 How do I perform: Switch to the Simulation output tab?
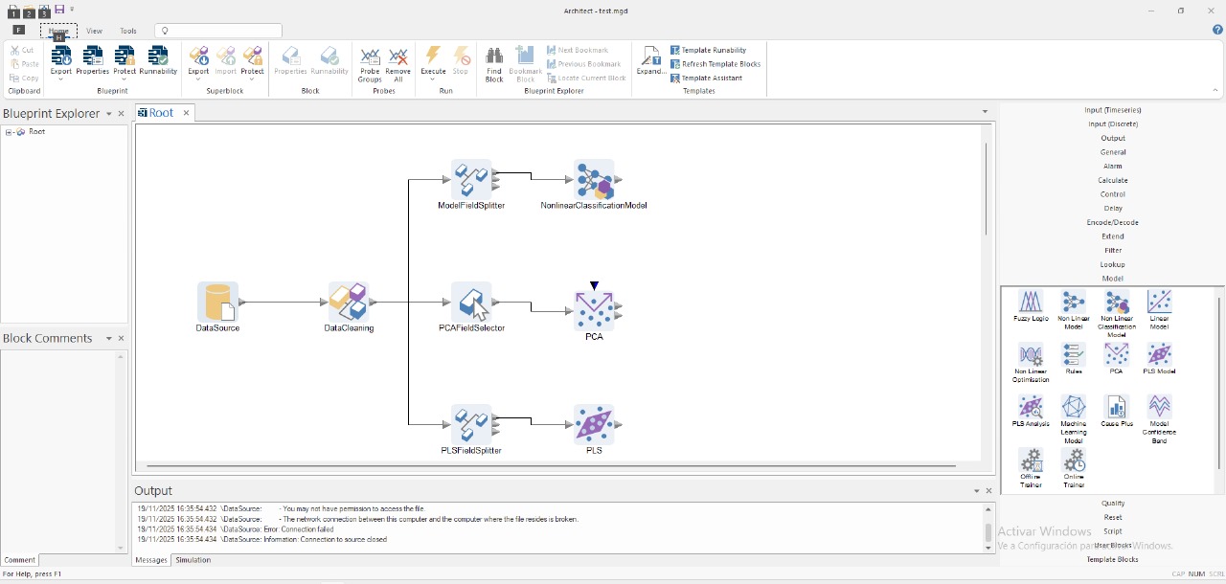click(x=193, y=560)
